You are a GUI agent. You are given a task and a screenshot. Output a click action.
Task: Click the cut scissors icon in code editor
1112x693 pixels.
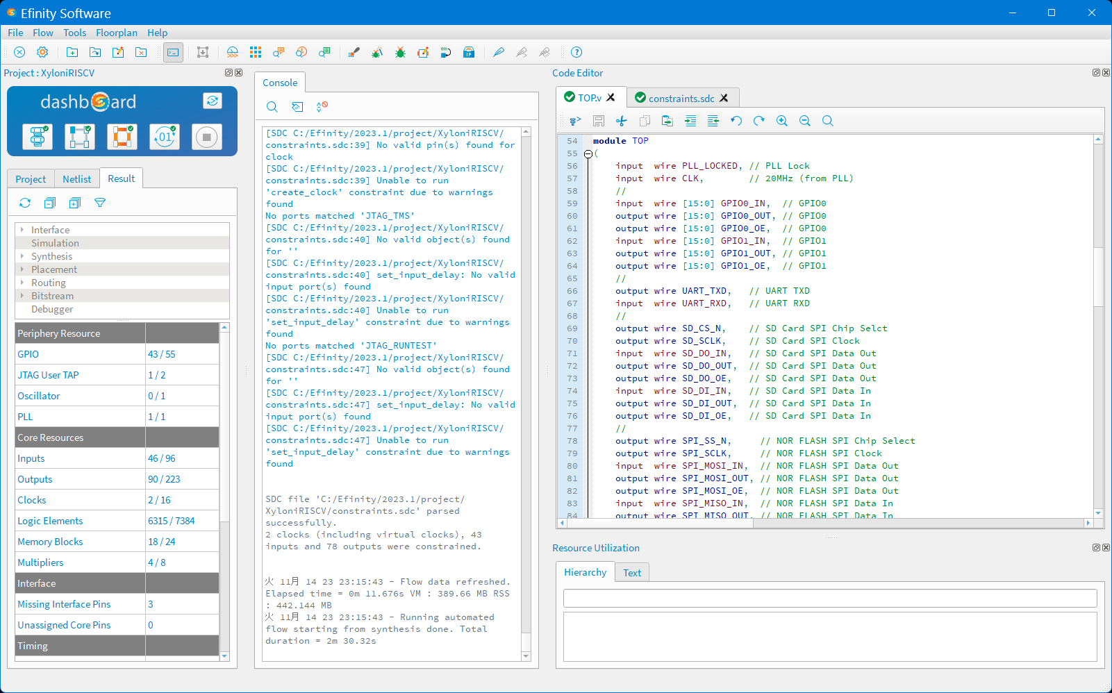[x=622, y=121]
